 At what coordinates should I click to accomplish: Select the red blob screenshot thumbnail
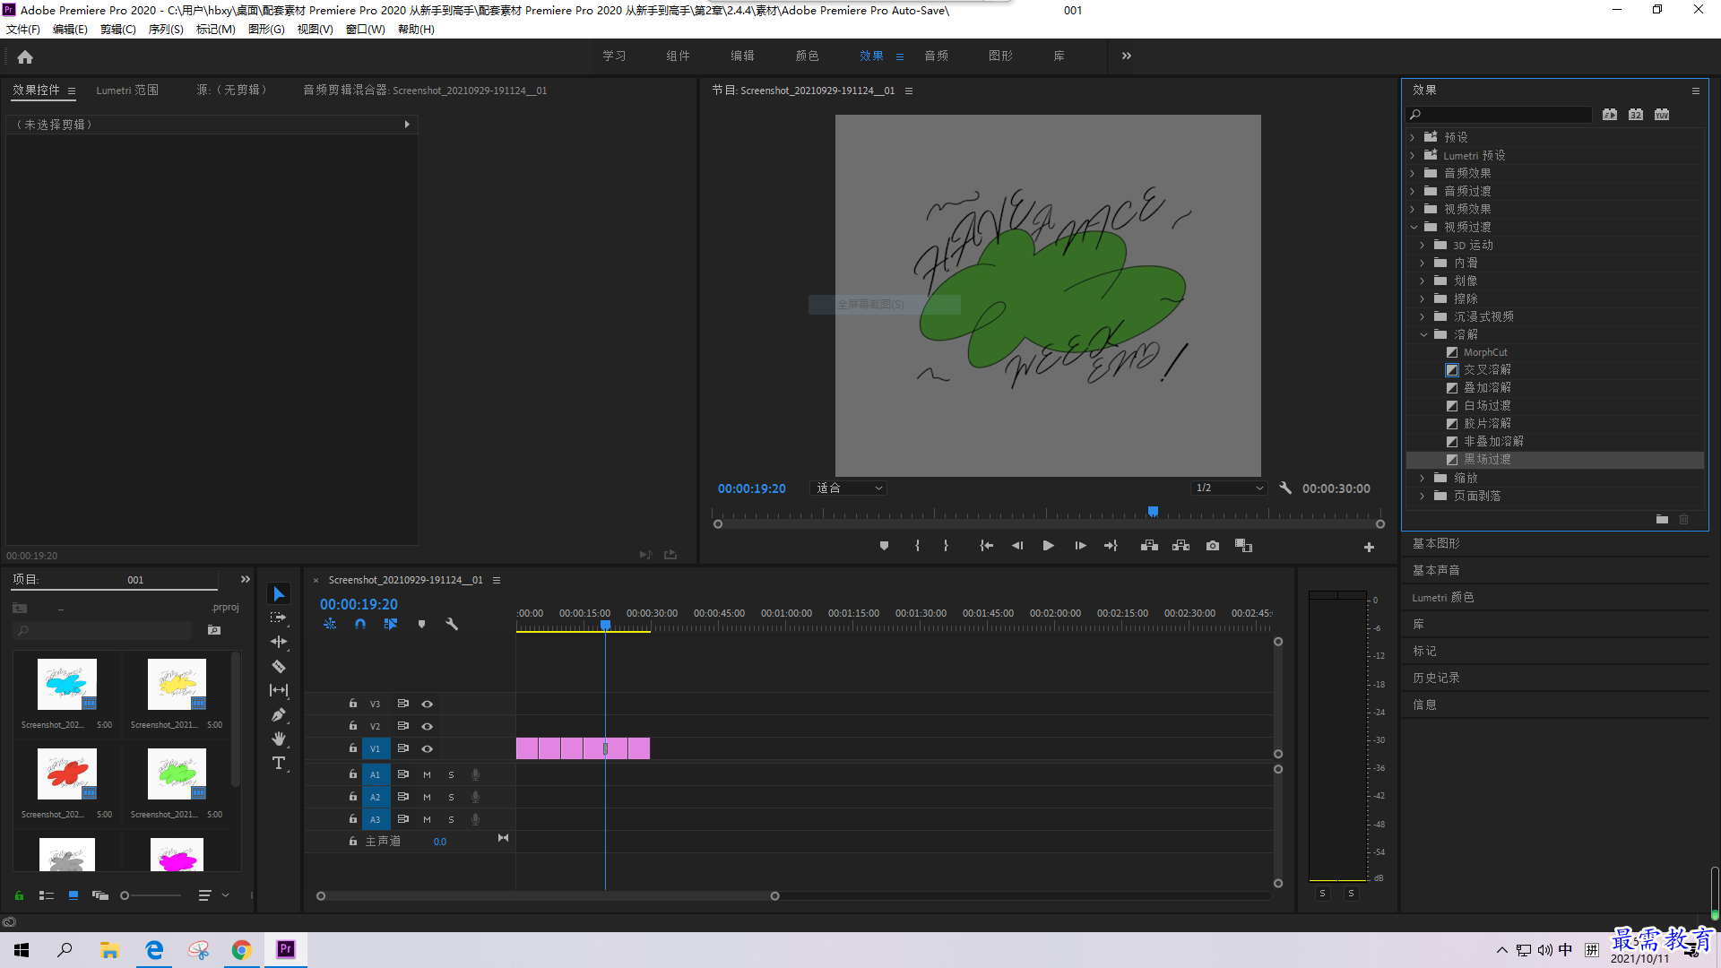66,773
